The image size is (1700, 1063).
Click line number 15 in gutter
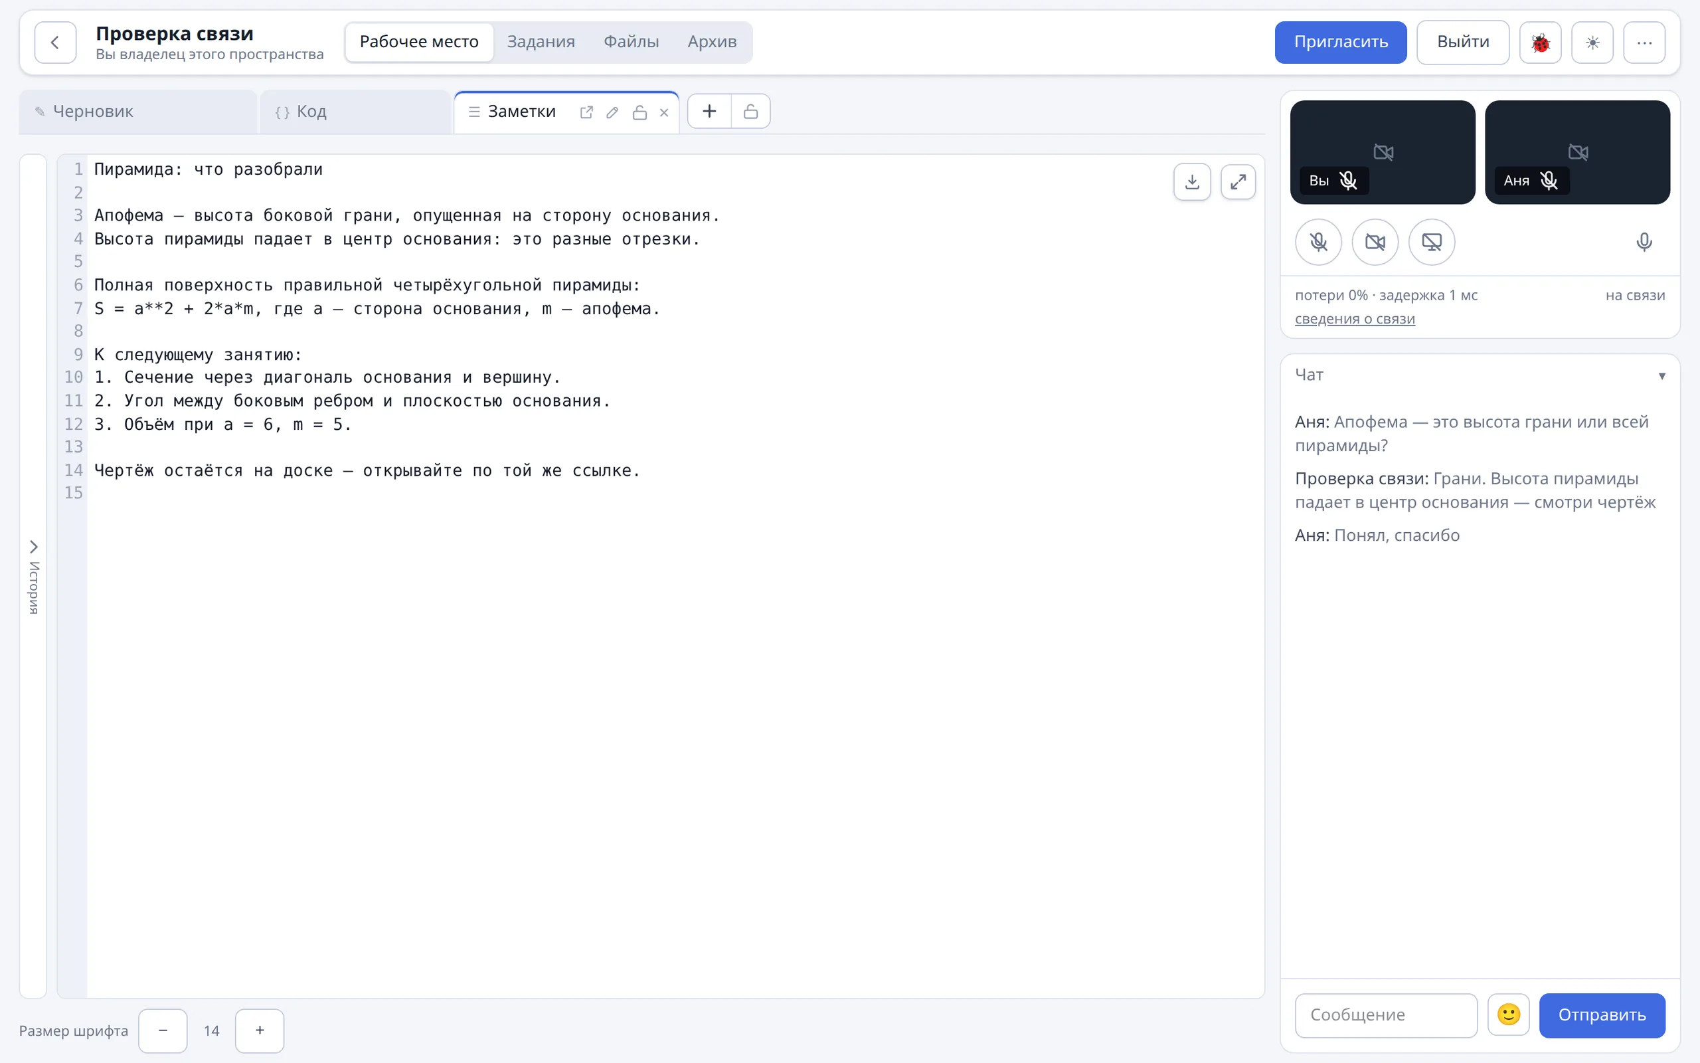click(x=74, y=493)
